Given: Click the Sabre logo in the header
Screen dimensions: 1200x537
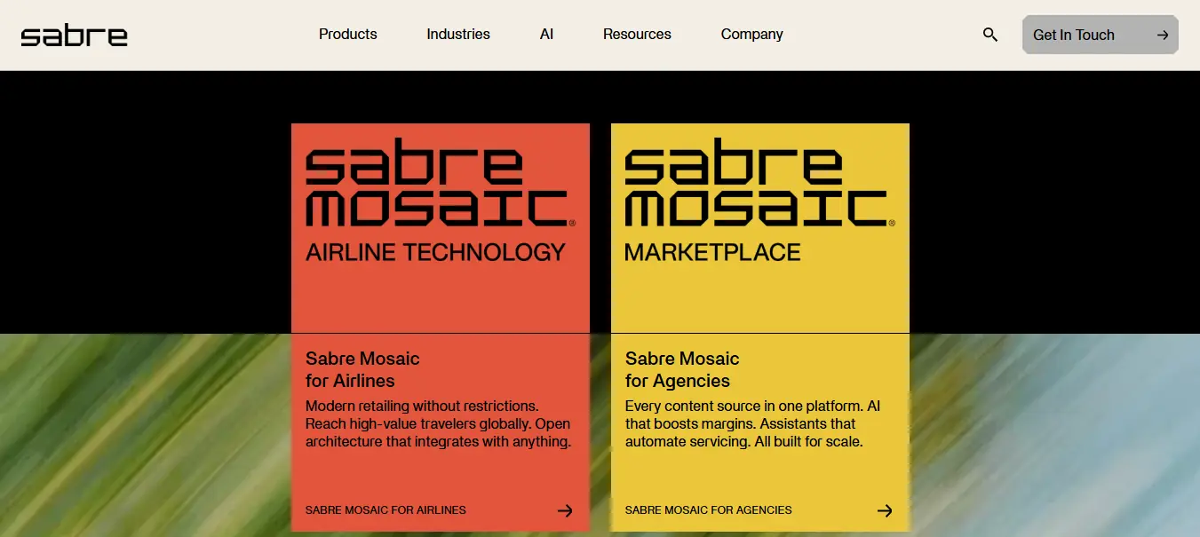Looking at the screenshot, I should [x=75, y=36].
